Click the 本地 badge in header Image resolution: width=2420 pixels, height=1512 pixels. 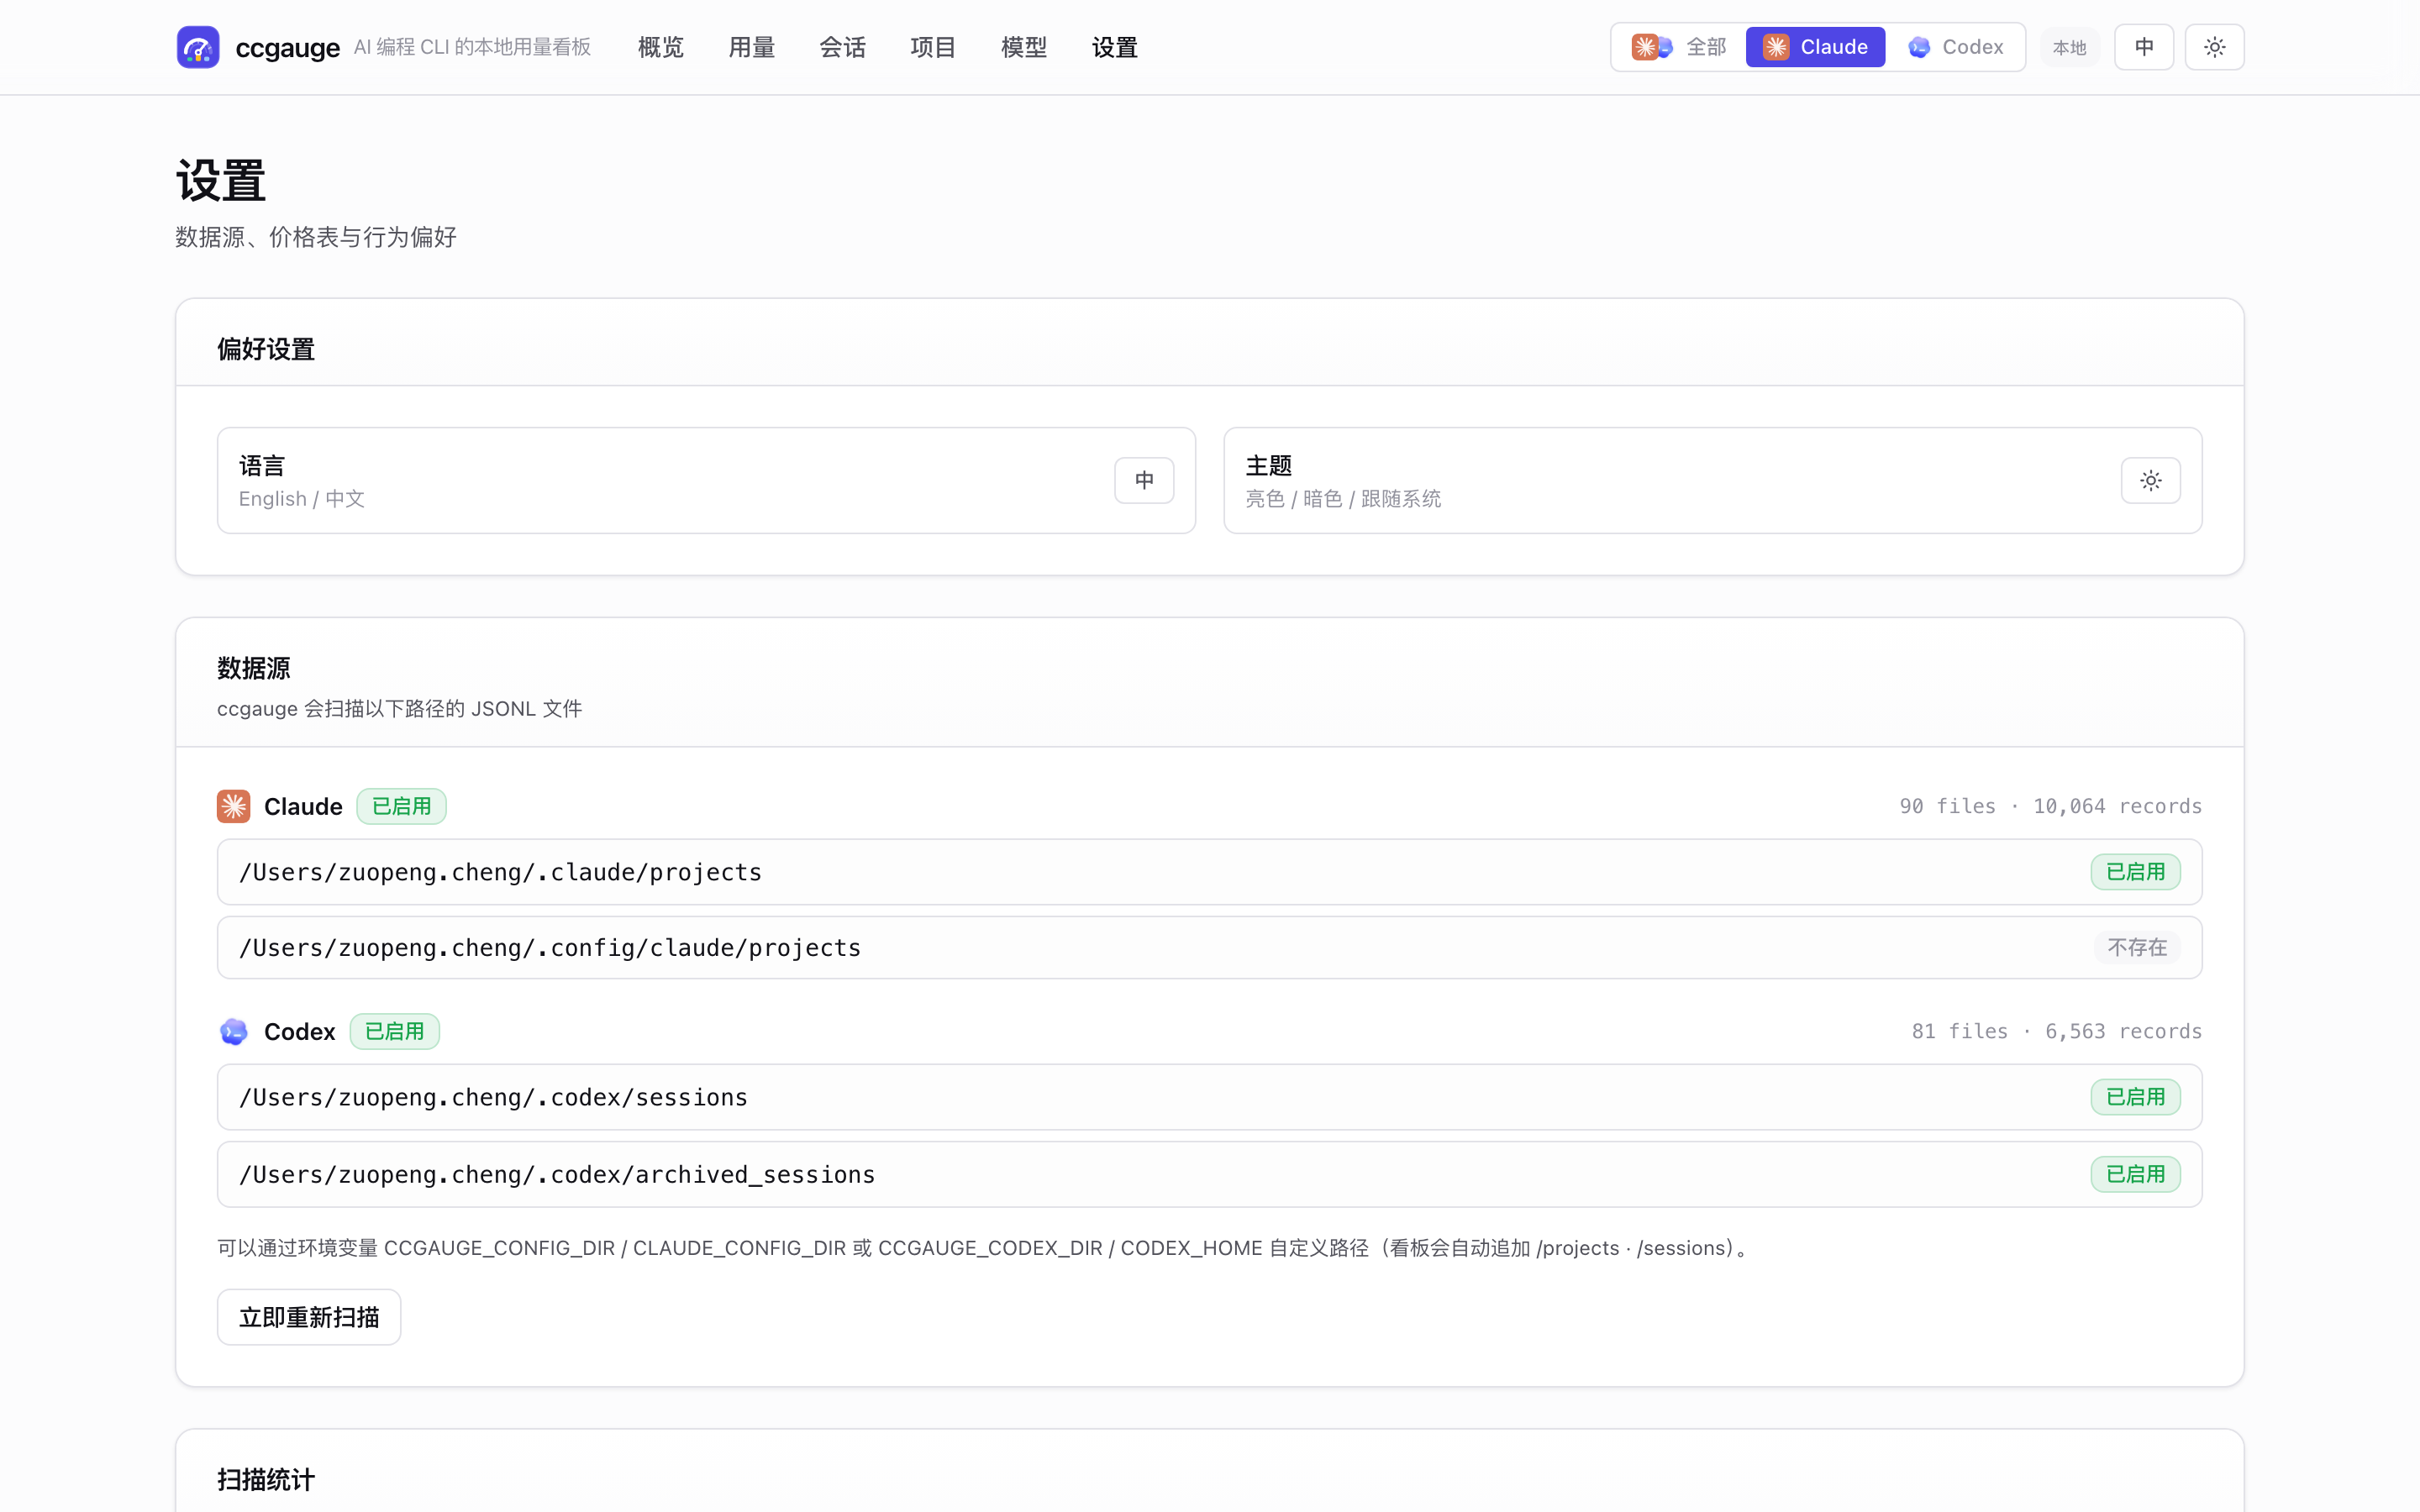[x=2069, y=47]
